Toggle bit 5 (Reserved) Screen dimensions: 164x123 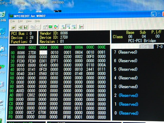click(x=126, y=69)
